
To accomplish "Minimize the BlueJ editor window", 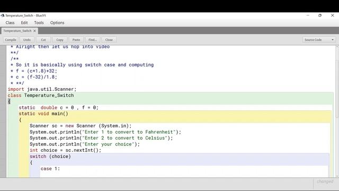I will tap(308, 15).
